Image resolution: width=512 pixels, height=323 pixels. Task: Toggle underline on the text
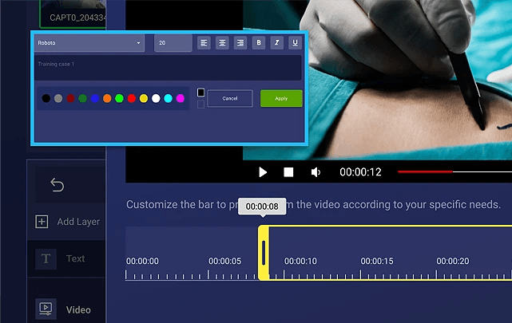[x=295, y=43]
